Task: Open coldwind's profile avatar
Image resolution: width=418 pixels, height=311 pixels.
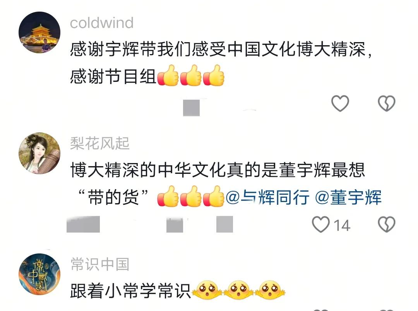Action: pos(39,32)
